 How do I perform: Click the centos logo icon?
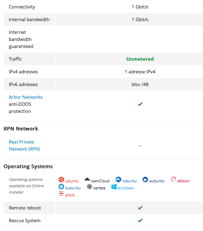coord(90,187)
